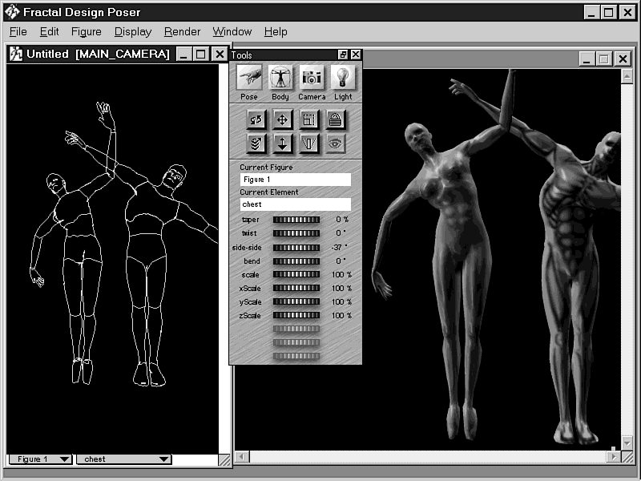Choose the rotate arrows tool
Viewport: 641px width, 481px height.
(x=256, y=119)
